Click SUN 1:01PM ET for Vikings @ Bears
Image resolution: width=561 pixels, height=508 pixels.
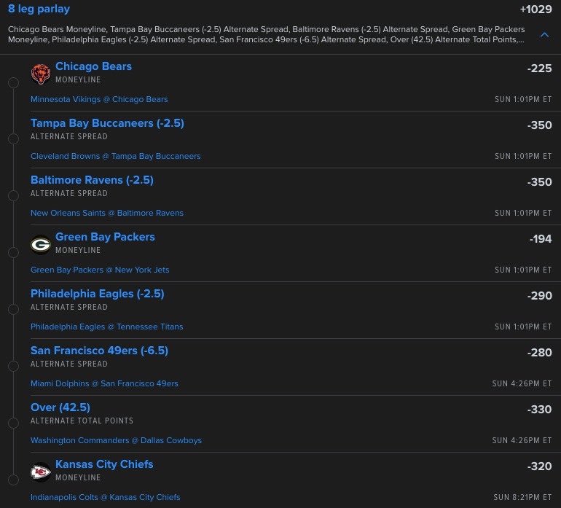(523, 99)
